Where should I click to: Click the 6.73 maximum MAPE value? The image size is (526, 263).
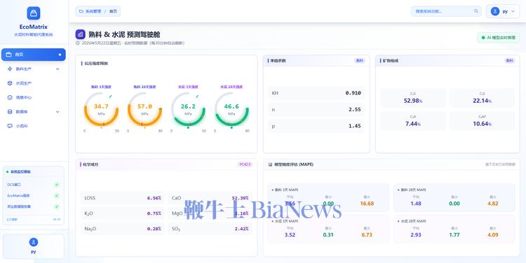367,235
